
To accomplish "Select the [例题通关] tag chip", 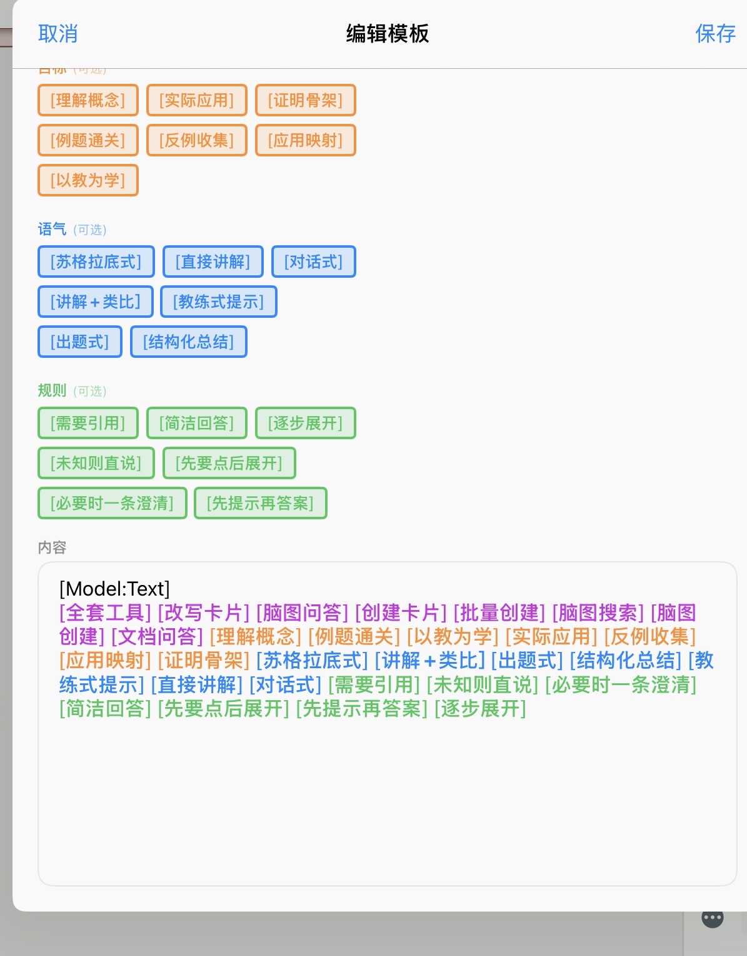I will [x=88, y=140].
